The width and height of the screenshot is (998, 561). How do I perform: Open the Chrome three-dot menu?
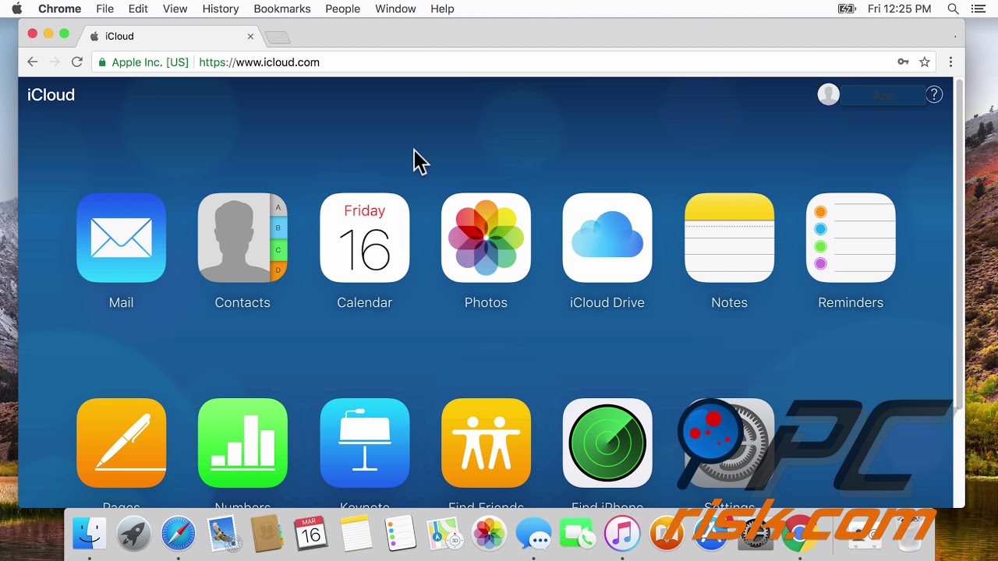[x=950, y=62]
